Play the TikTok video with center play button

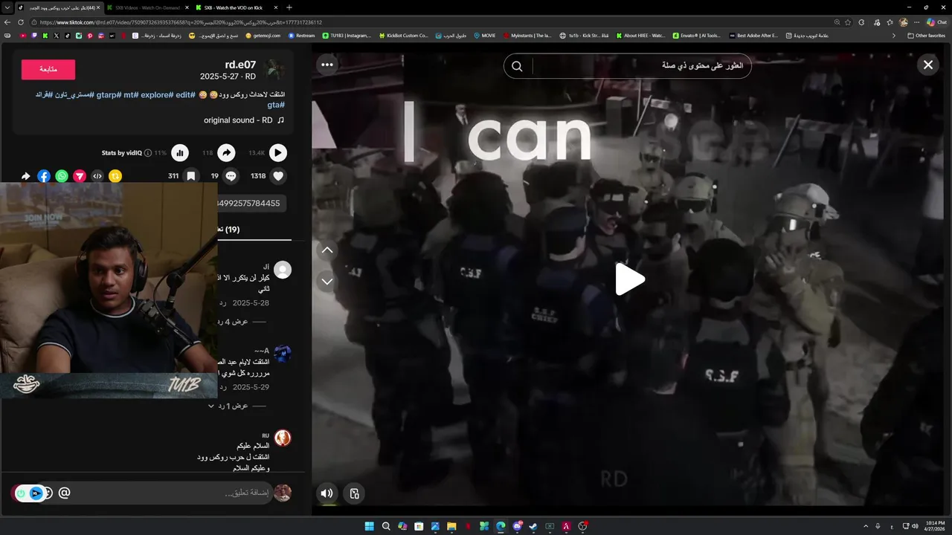point(630,279)
